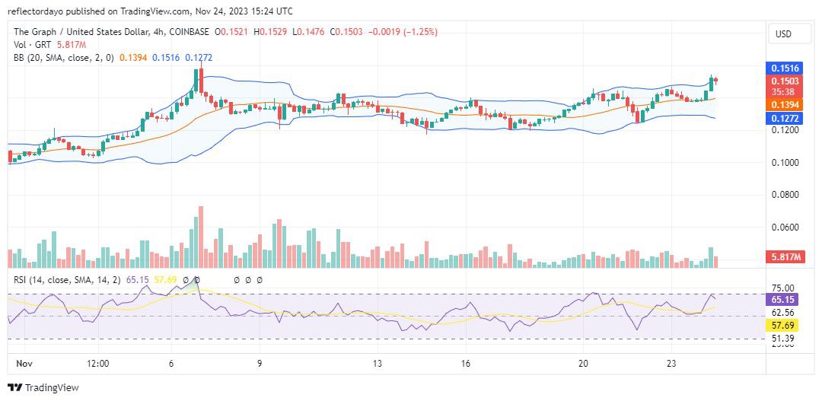Viewport: 822px width, 401px height.
Task: Click the '20' date on time axis
Action: [x=584, y=363]
